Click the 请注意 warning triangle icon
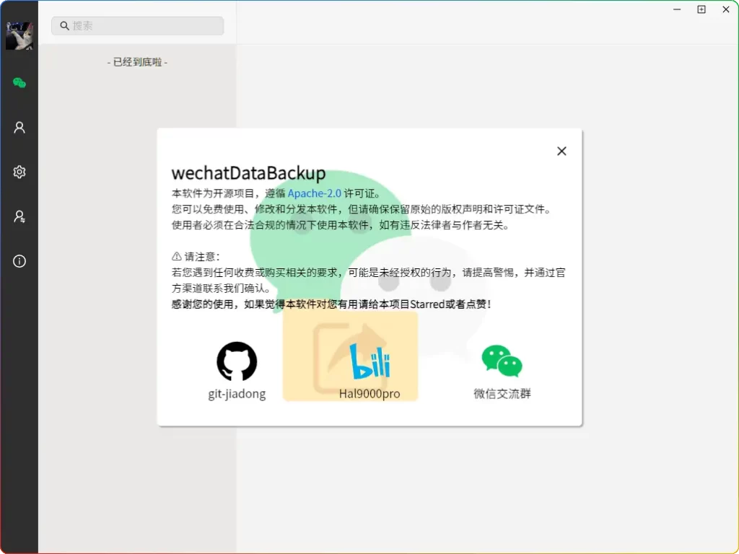This screenshot has width=739, height=554. coord(177,257)
